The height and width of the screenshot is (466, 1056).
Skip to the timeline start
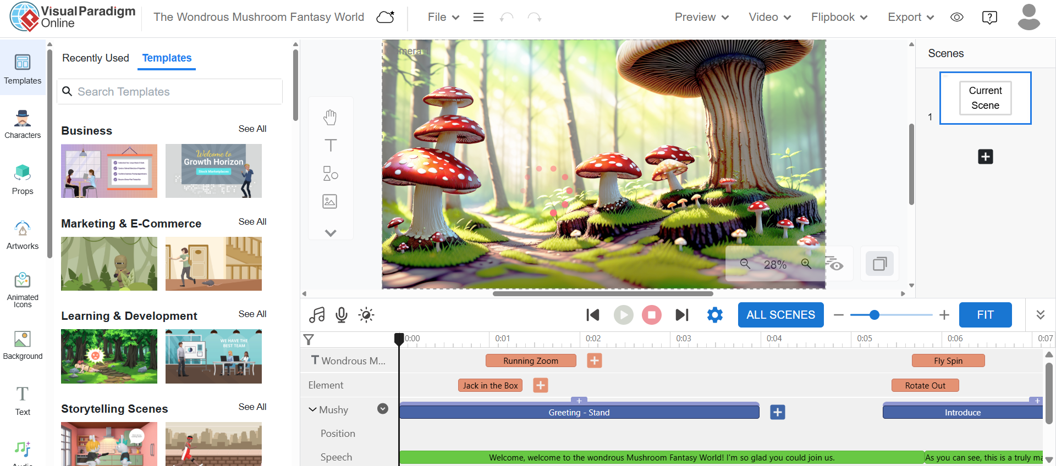593,315
